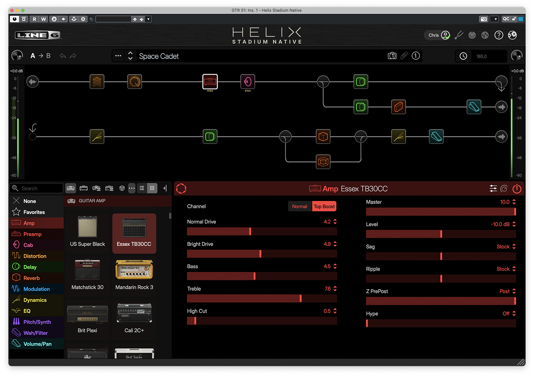Show preset info with the info icon
534x376 pixels.
[x=416, y=56]
